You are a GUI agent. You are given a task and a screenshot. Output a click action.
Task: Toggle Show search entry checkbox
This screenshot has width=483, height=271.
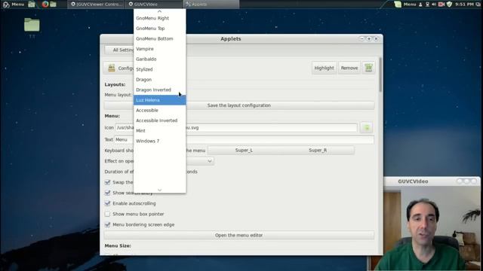(x=107, y=193)
